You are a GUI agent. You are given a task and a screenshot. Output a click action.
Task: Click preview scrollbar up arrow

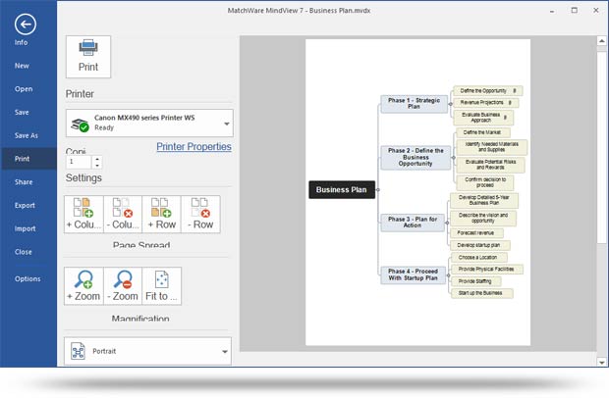click(x=601, y=41)
